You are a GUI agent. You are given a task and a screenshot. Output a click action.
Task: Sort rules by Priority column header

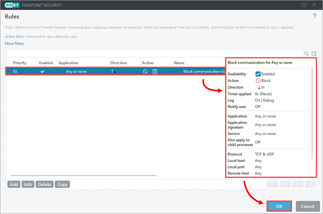click(x=20, y=63)
